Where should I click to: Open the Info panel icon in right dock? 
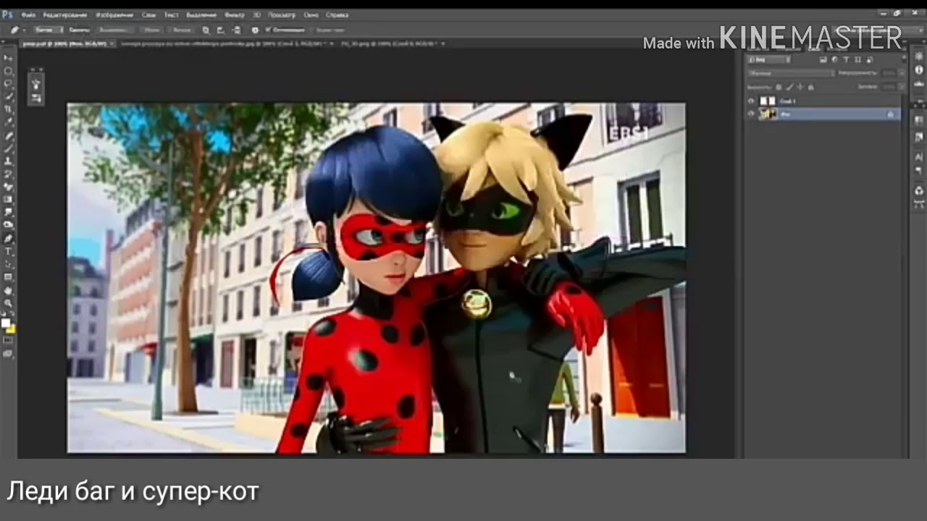[x=919, y=70]
